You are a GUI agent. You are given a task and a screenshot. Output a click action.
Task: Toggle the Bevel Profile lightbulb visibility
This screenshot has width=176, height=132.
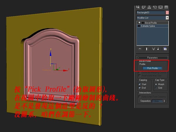click(x=139, y=23)
